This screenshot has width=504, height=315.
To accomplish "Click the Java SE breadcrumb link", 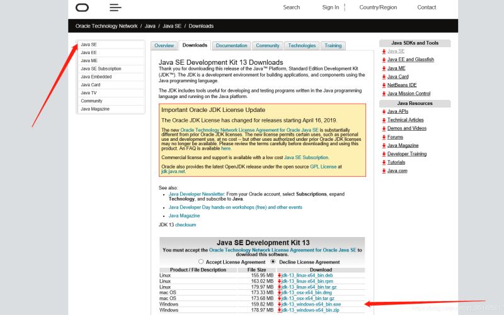I will pos(172,26).
